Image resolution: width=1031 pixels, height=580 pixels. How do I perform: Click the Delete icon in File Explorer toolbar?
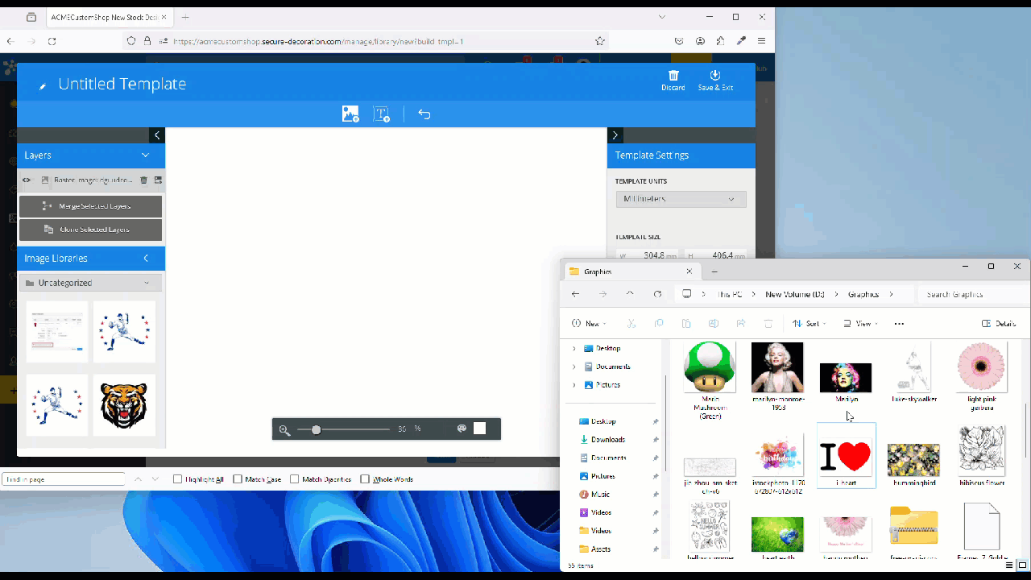pos(768,324)
